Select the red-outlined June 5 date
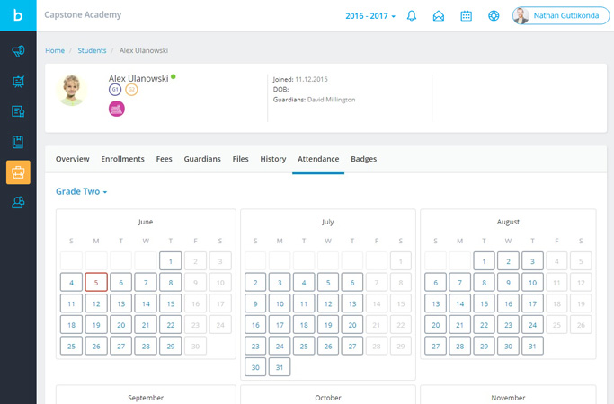This screenshot has width=614, height=404. click(96, 283)
